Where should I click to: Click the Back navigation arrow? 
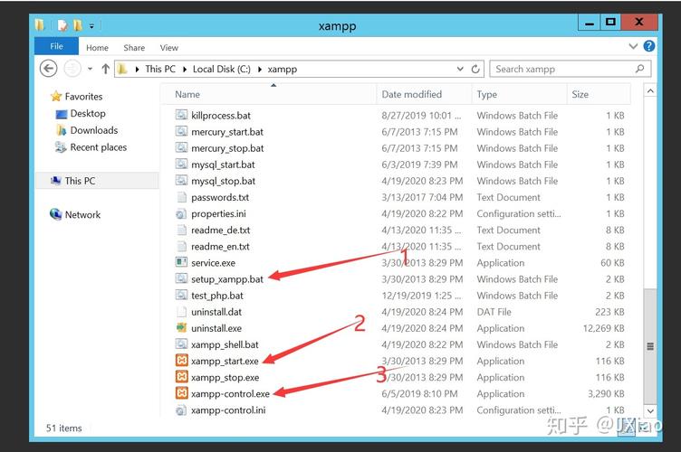[48, 69]
